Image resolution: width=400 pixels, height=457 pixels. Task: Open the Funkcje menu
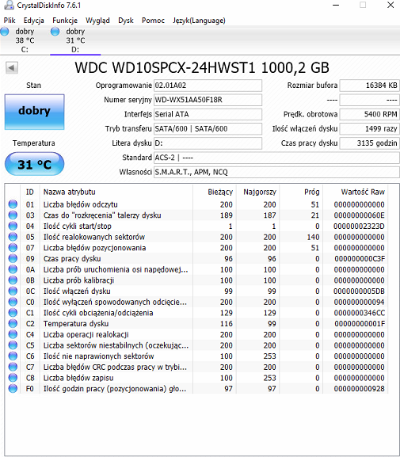pyautogui.click(x=65, y=21)
